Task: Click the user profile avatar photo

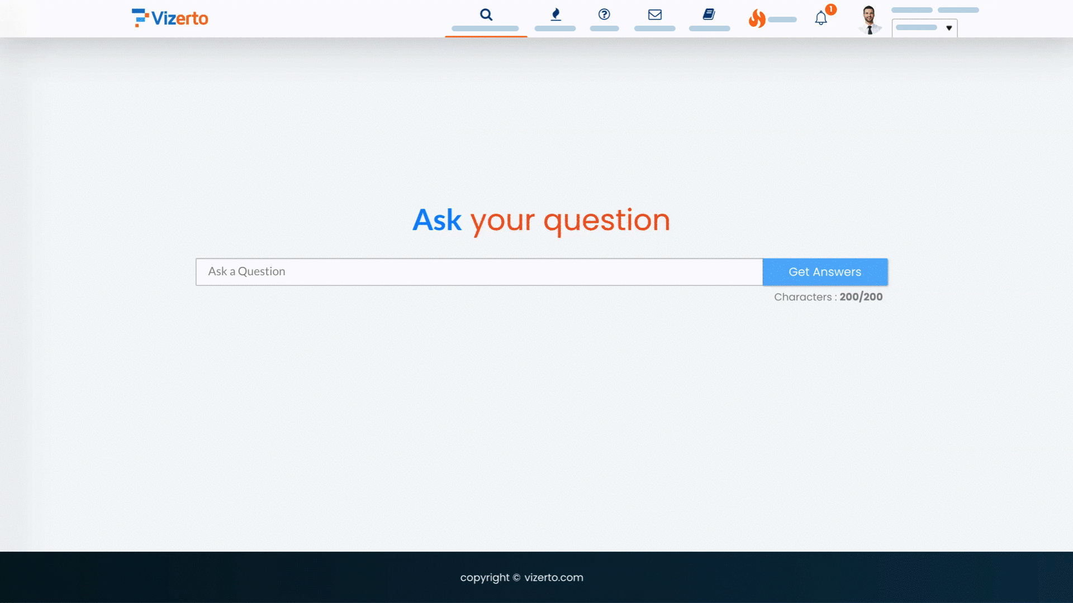Action: point(869,20)
